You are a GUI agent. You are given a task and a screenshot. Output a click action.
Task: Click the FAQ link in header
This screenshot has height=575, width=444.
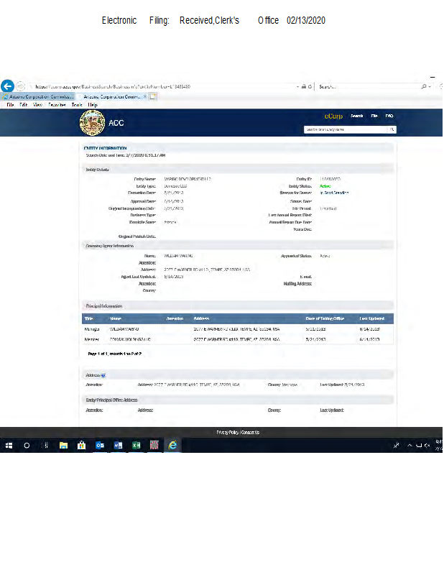[389, 116]
